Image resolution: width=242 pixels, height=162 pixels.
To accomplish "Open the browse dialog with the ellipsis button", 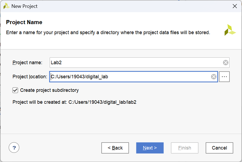I will tap(224, 77).
